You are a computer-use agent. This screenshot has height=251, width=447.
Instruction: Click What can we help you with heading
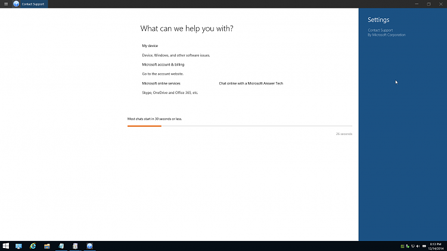pyautogui.click(x=187, y=29)
